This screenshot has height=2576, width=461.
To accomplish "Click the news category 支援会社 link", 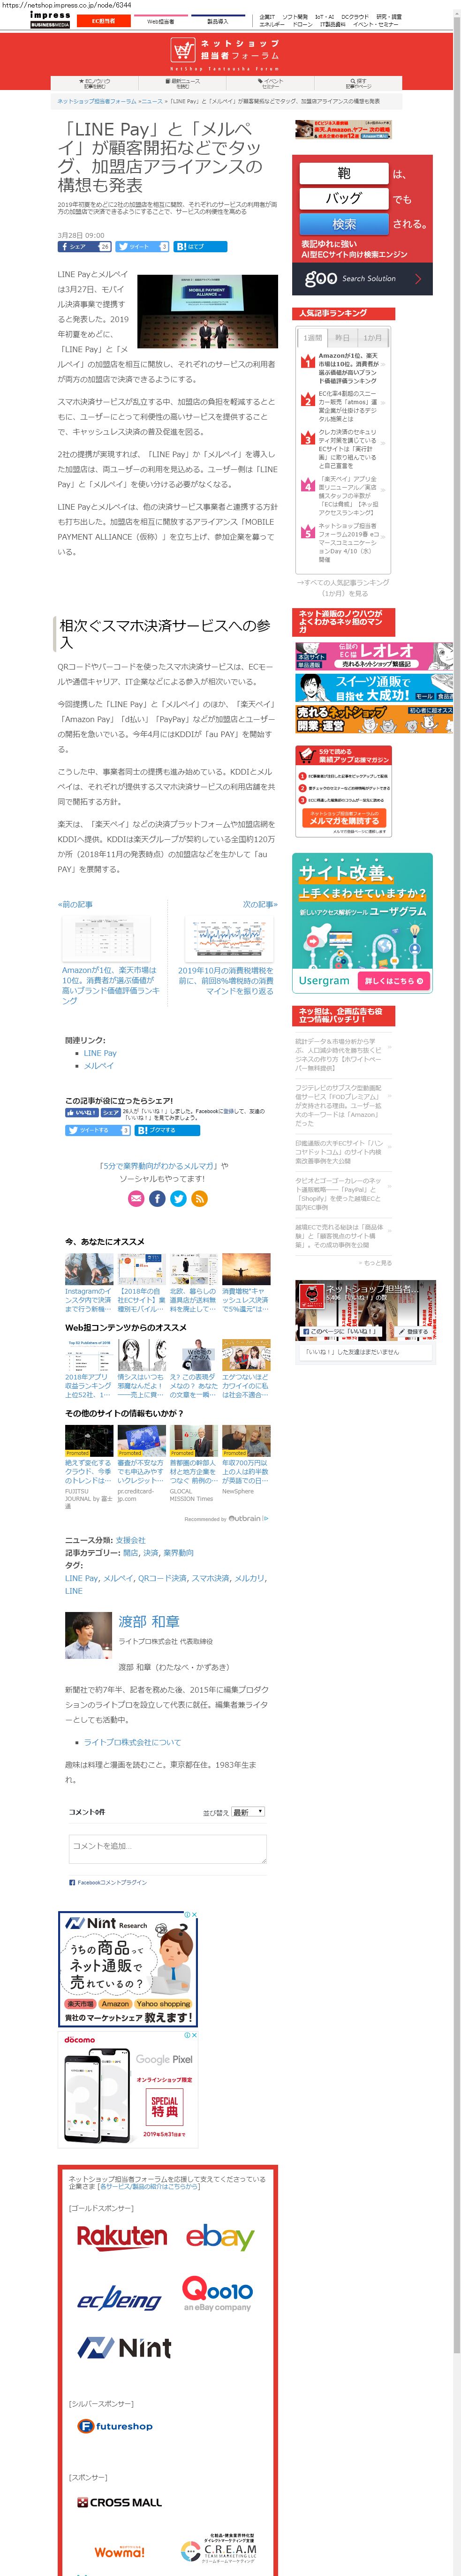I will 130,1540.
